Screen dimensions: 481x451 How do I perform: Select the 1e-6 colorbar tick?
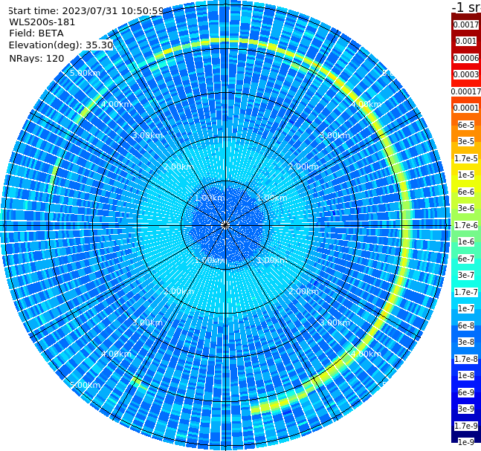click(466, 241)
